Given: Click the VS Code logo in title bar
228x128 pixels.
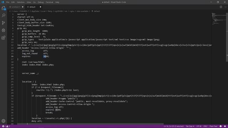Looking at the screenshot, I should pos(2,2).
